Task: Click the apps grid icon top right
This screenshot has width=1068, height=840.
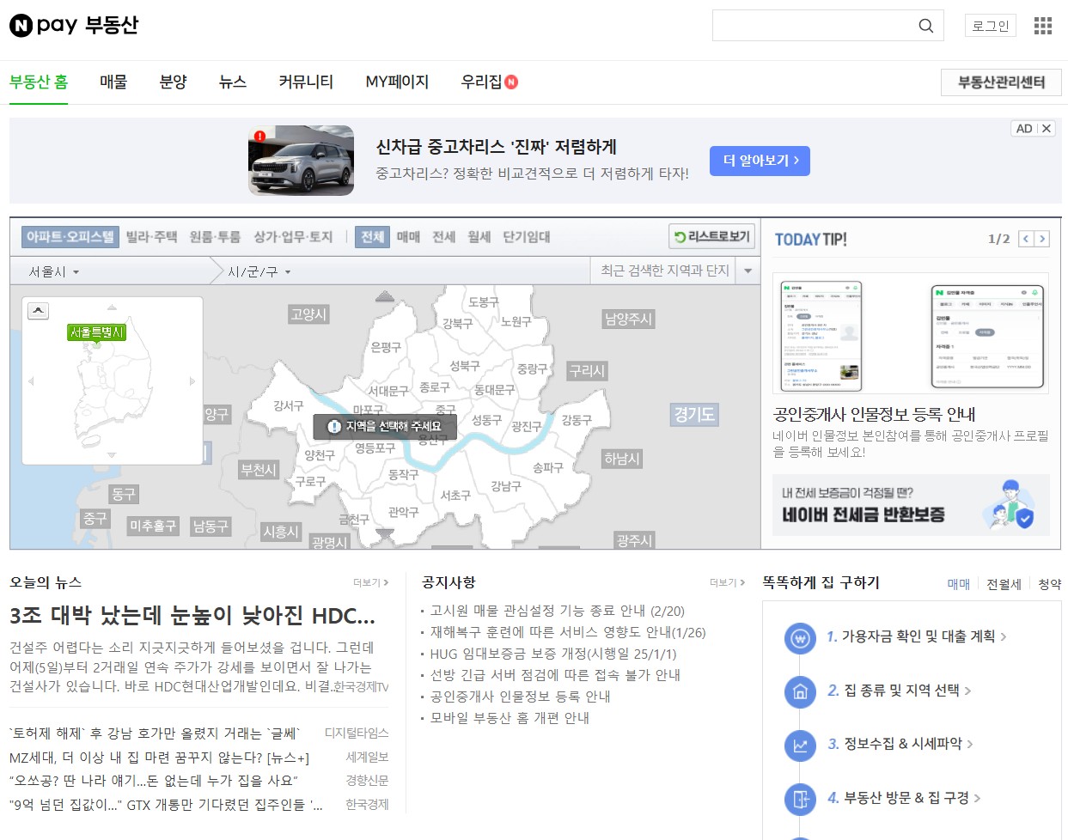Action: click(x=1043, y=26)
